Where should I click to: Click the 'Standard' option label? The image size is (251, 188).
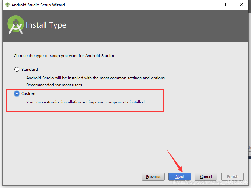coord(29,69)
